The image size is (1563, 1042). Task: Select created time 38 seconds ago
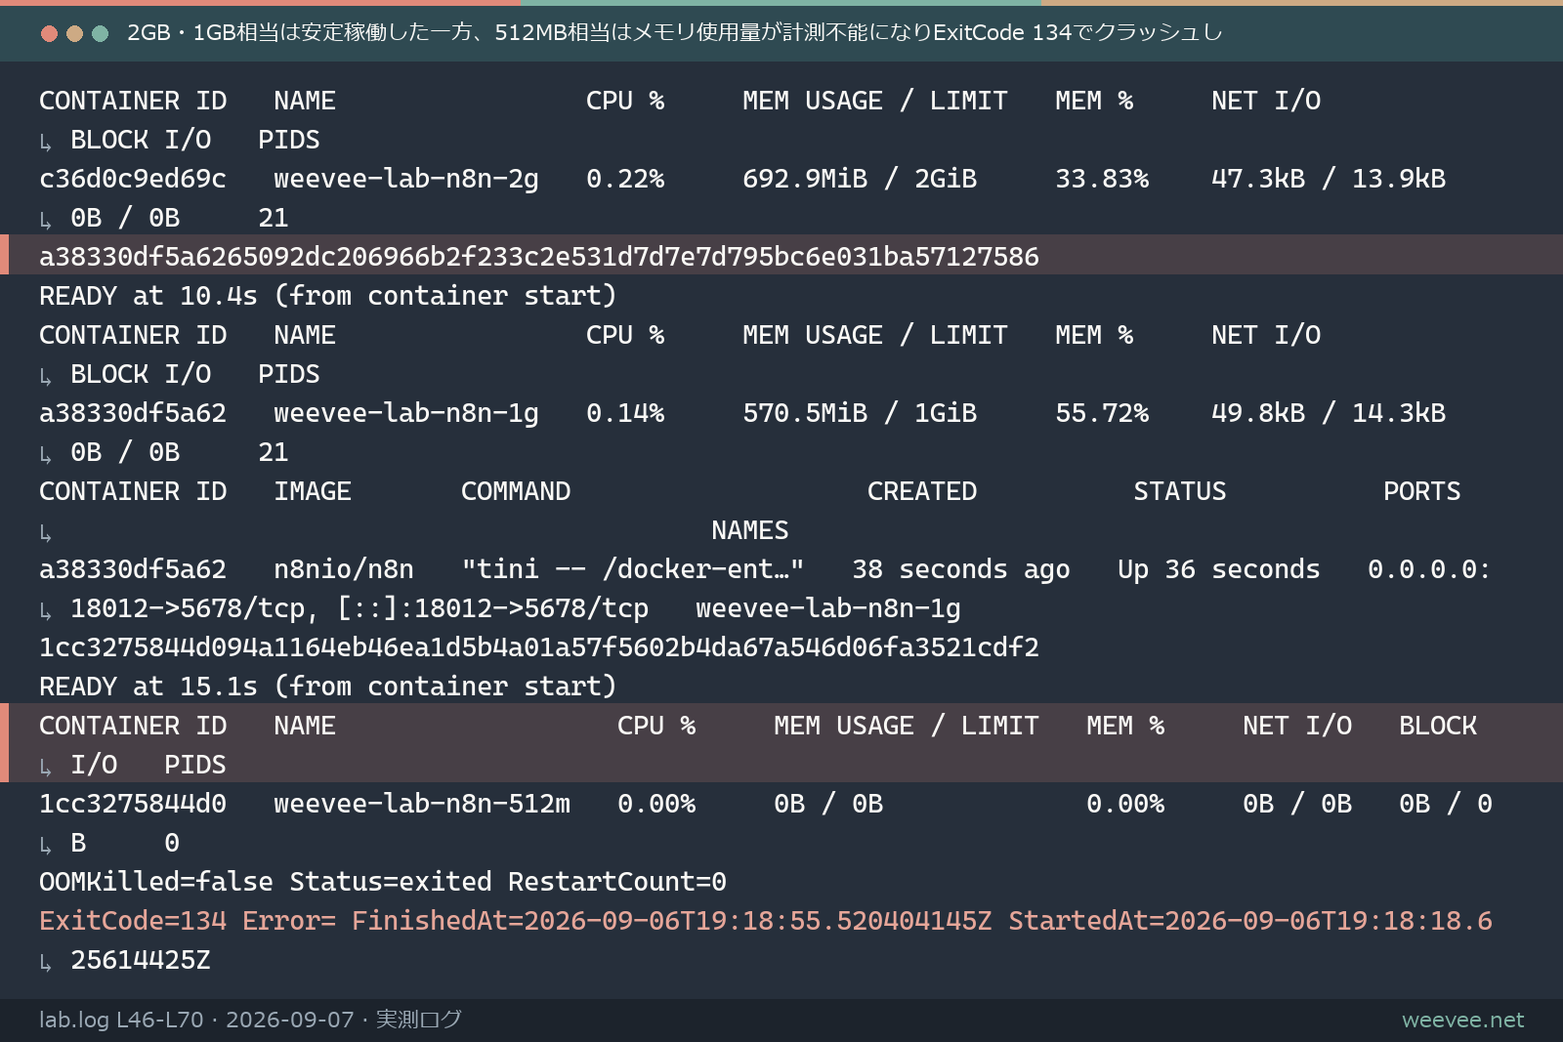pos(961,569)
